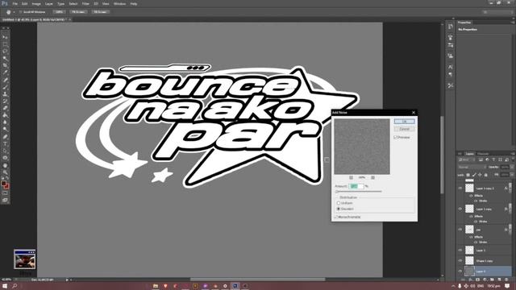Hide the Layer 1 copy 2 layer
The width and height of the screenshot is (516, 290).
[x=460, y=188]
